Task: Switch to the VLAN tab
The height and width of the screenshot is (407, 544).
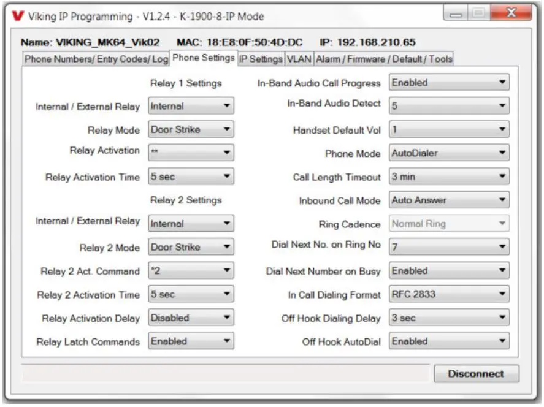Action: [x=300, y=58]
